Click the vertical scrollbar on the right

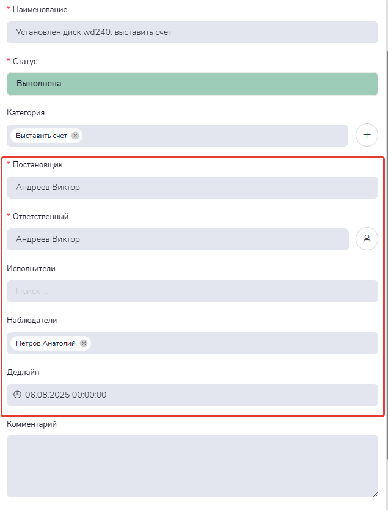coord(385,244)
